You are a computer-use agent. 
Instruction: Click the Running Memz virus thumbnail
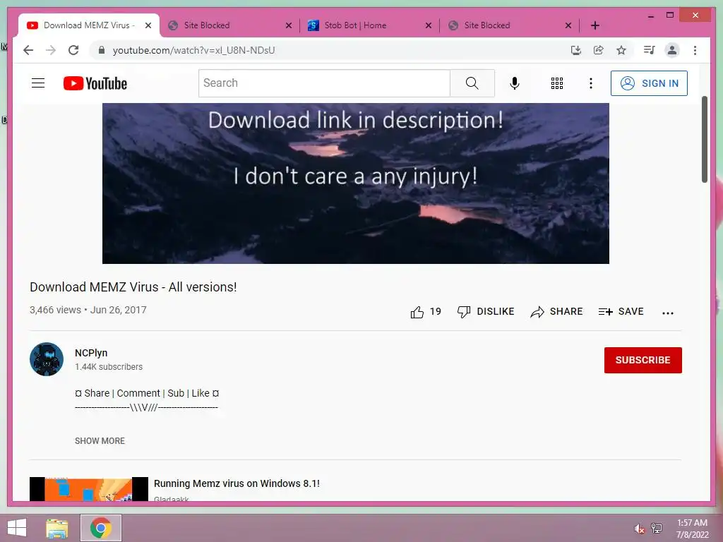pos(88,489)
